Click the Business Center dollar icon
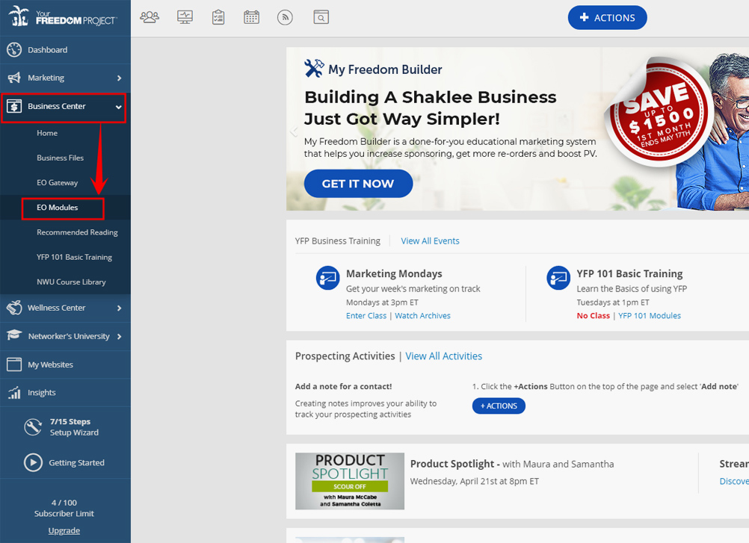This screenshot has height=543, width=749. tap(14, 106)
